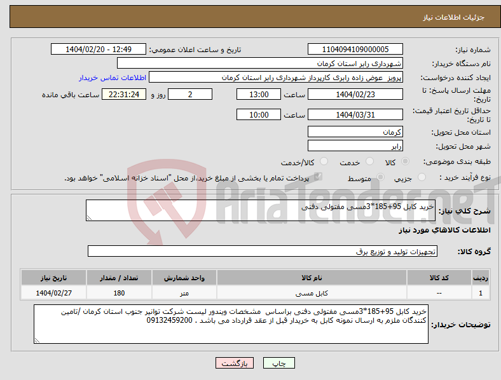Screen dimensions: 501x380
Task: Select the کالا radio button
Action: [x=405, y=161]
